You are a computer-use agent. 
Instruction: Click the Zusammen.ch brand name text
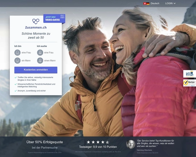coord(36,27)
